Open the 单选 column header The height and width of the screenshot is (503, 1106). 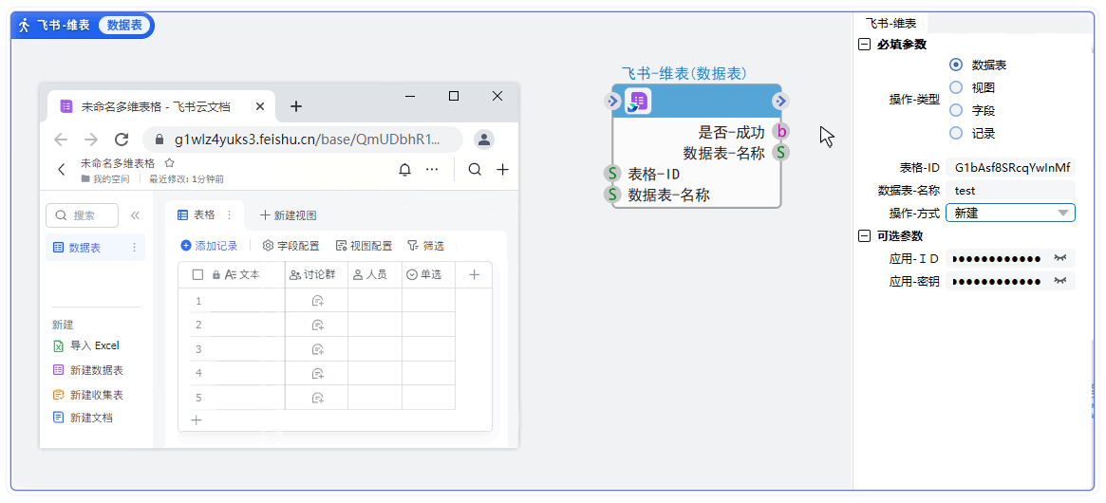pos(429,275)
